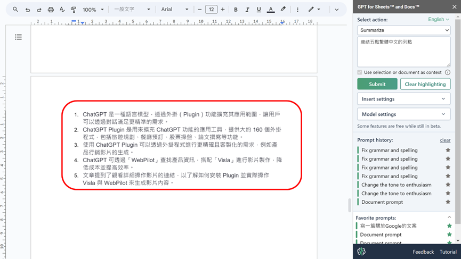Select Document prompt in prompt history
461x259 pixels.
[382, 202]
